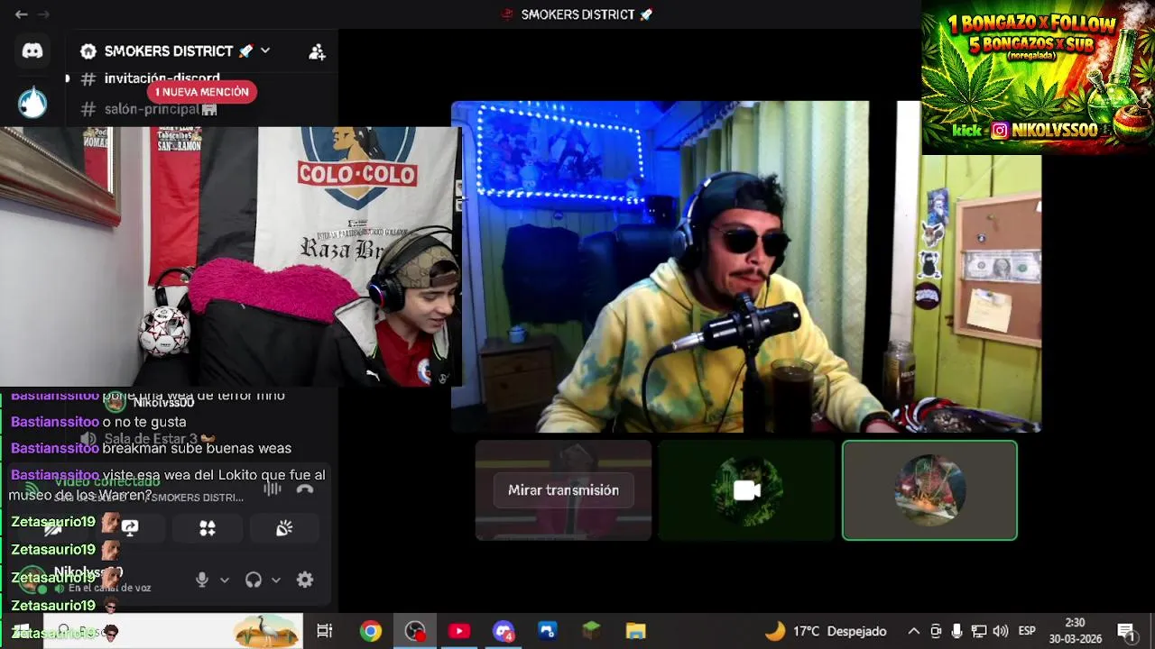This screenshot has height=649, width=1155.
Task: Deafen audio with headphones icon
Action: pos(254,580)
